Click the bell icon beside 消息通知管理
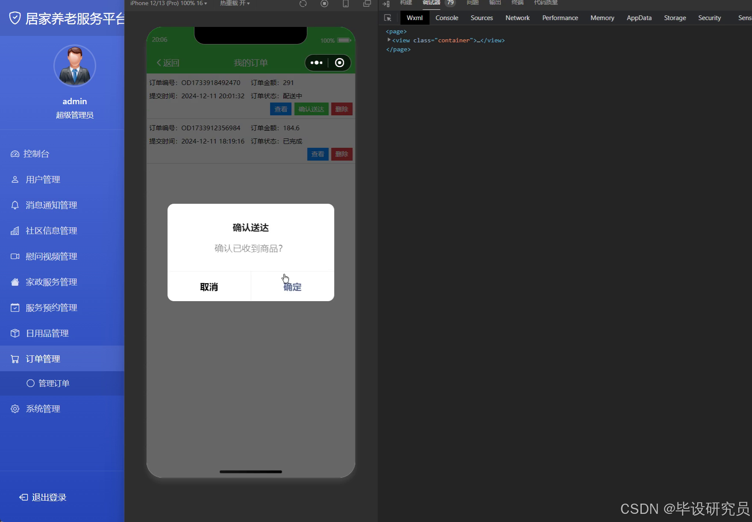The width and height of the screenshot is (752, 522). point(15,205)
